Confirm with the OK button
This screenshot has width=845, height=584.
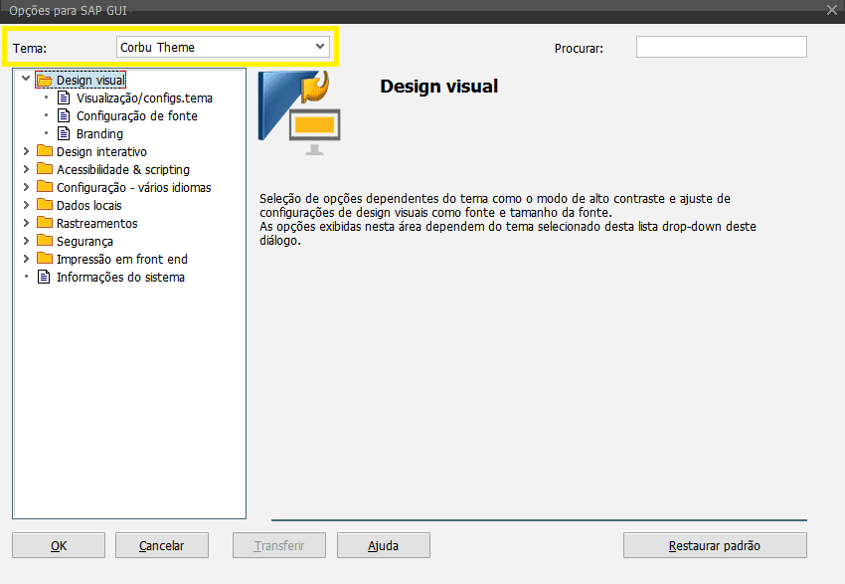coord(59,545)
